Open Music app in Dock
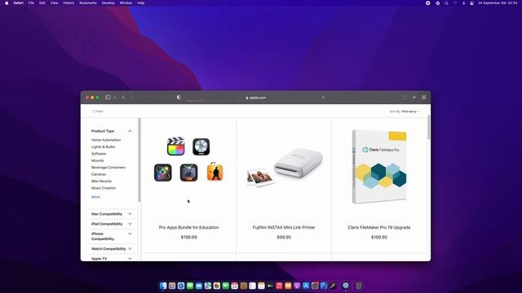This screenshot has height=293, width=522. point(279,286)
